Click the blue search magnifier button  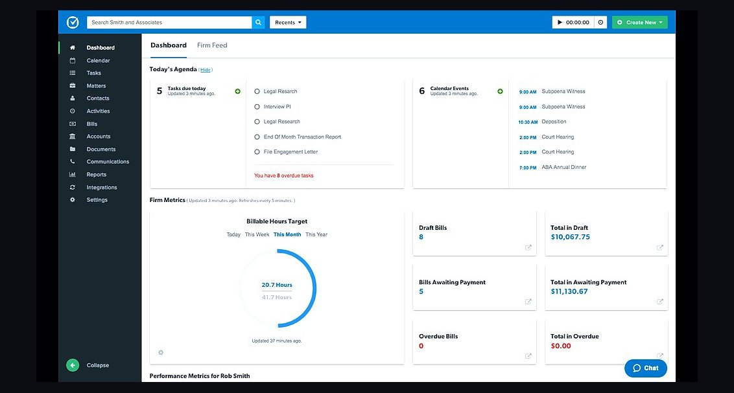click(258, 22)
